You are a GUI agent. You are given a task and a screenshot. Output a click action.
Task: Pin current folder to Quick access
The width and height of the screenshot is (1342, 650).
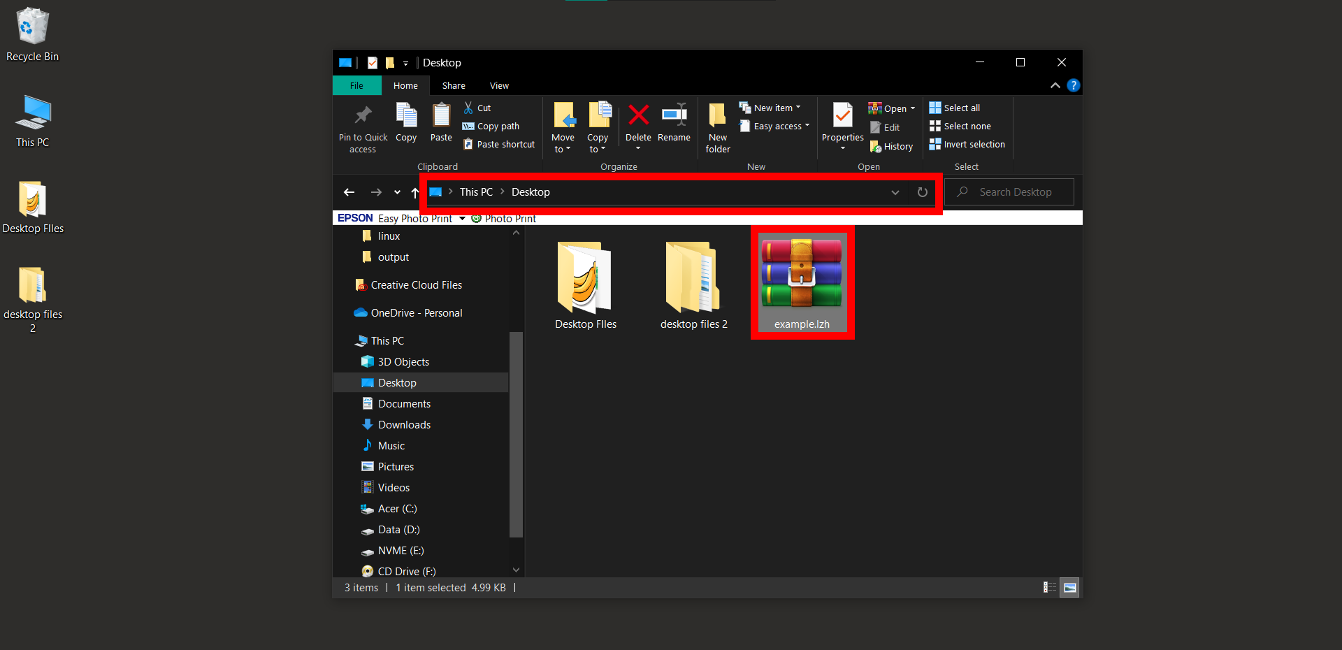[363, 127]
